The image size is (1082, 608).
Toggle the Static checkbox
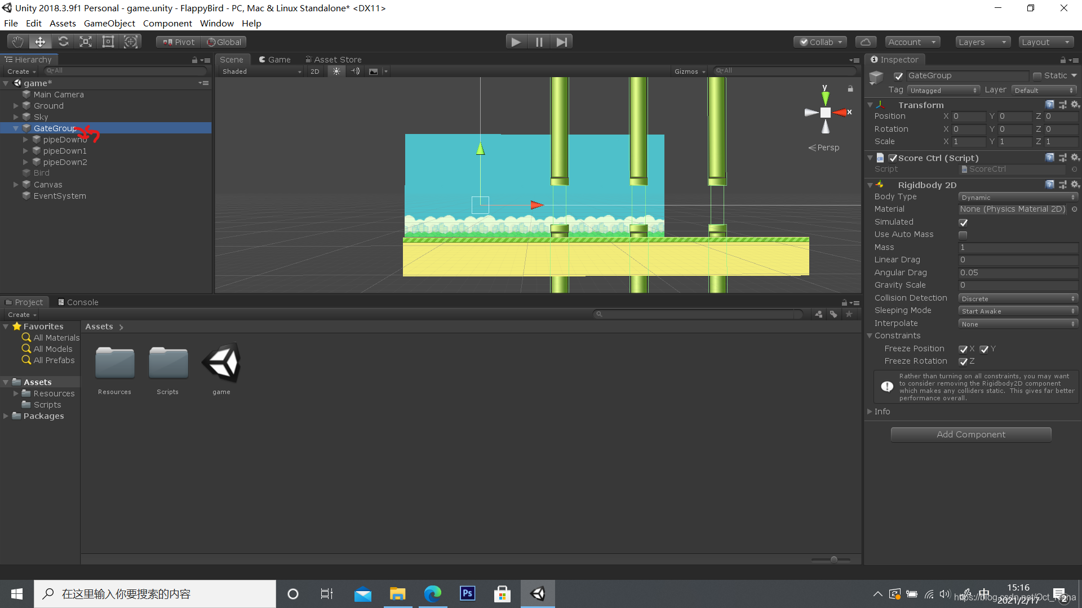(1037, 76)
